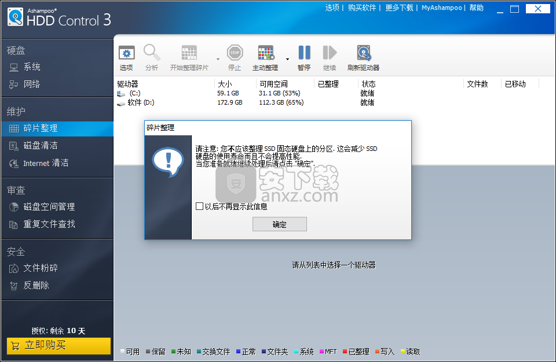Select 碎片整理 in the sidebar
The height and width of the screenshot is (362, 556).
[57, 128]
